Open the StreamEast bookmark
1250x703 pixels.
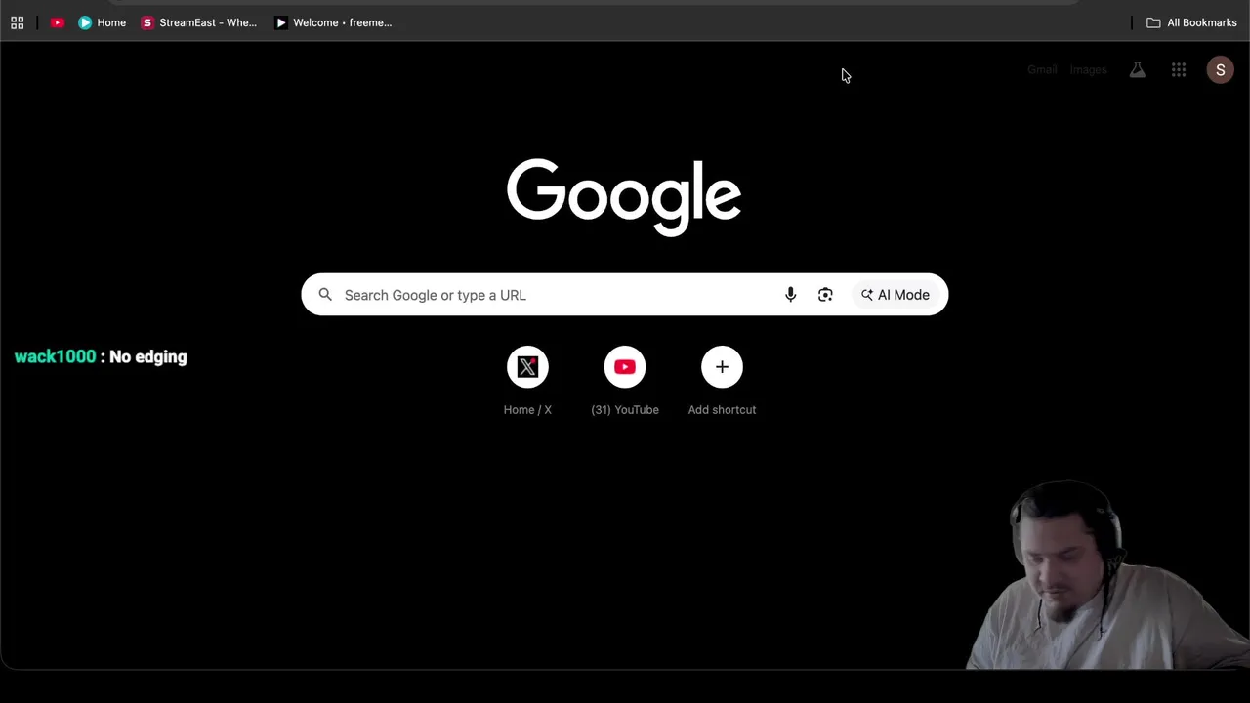(199, 22)
